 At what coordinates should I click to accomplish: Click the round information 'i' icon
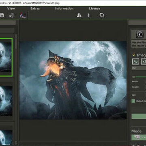140,34
